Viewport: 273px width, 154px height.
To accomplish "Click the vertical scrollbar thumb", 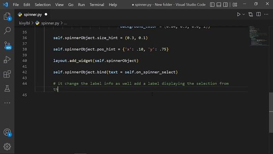I will click(271, 113).
